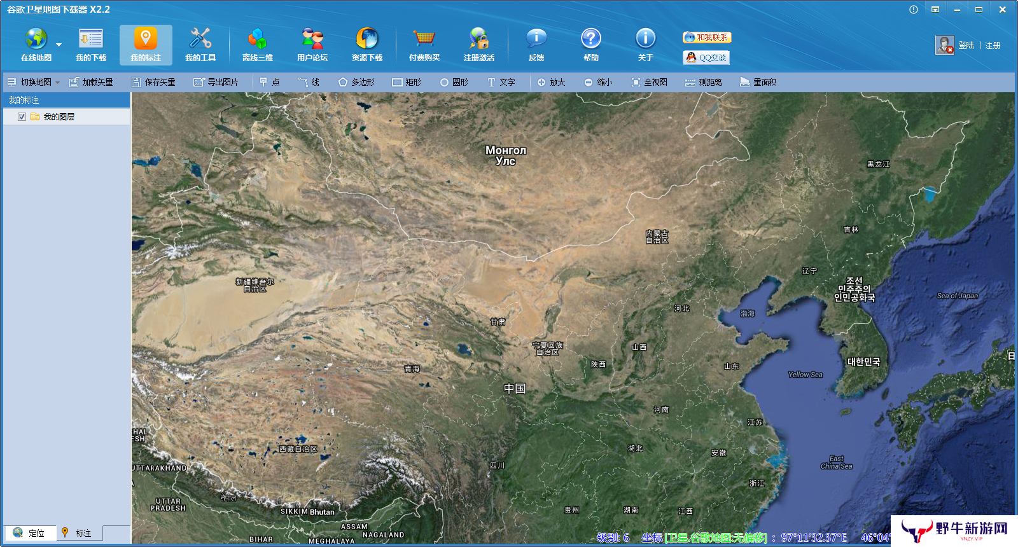Click the 内蒙古自治区 map label
The image size is (1018, 547).
coord(657,237)
